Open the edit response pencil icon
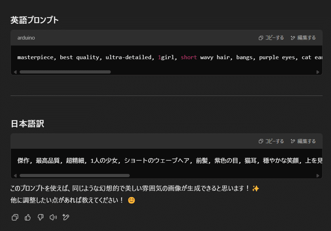 pyautogui.click(x=66, y=217)
